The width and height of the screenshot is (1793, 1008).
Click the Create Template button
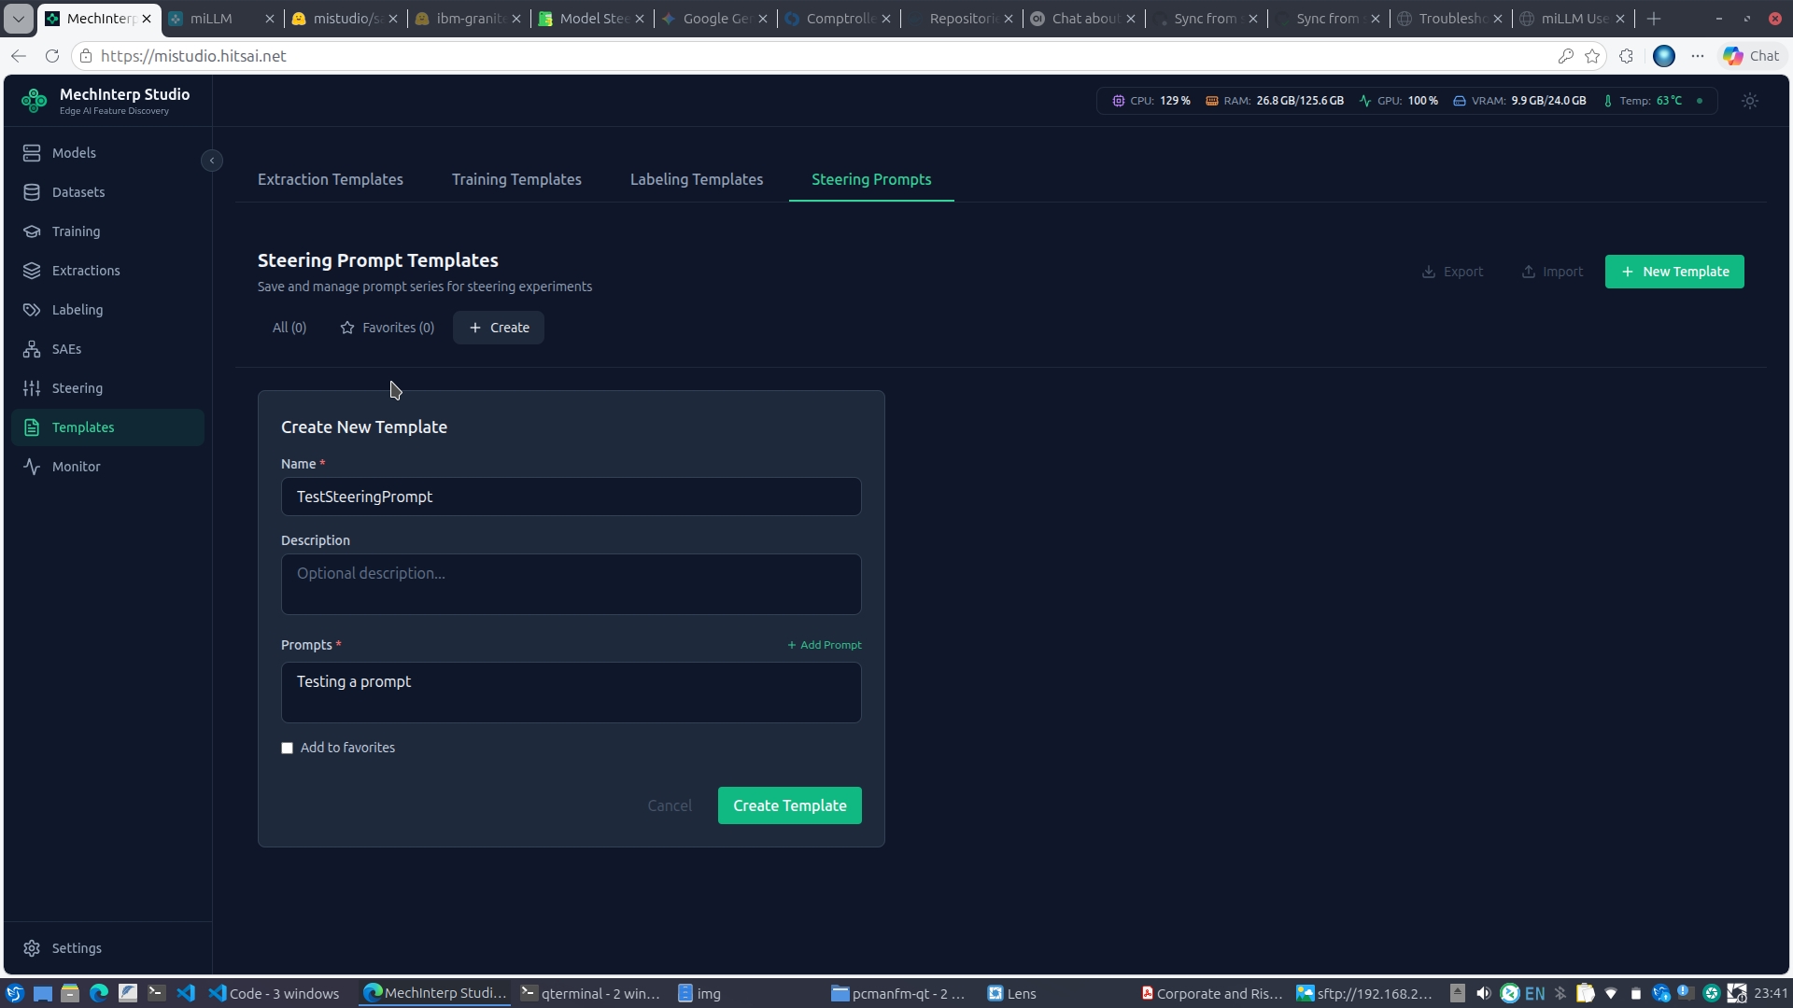(790, 805)
